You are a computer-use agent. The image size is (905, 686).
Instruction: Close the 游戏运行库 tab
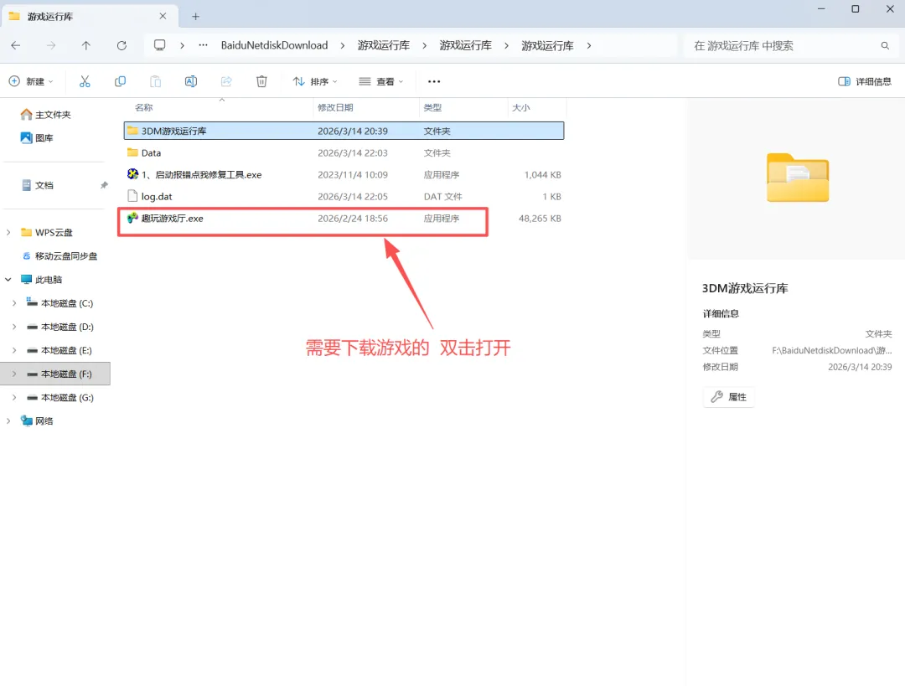pos(163,16)
